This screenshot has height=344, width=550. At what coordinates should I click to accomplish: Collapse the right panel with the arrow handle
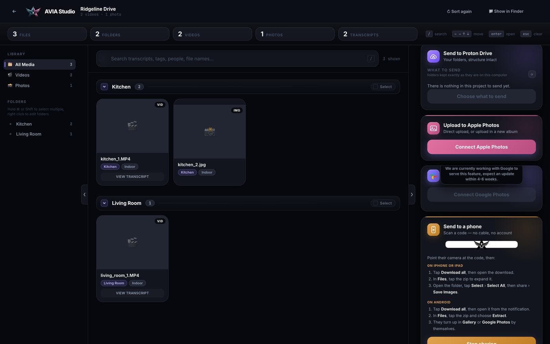click(x=412, y=194)
